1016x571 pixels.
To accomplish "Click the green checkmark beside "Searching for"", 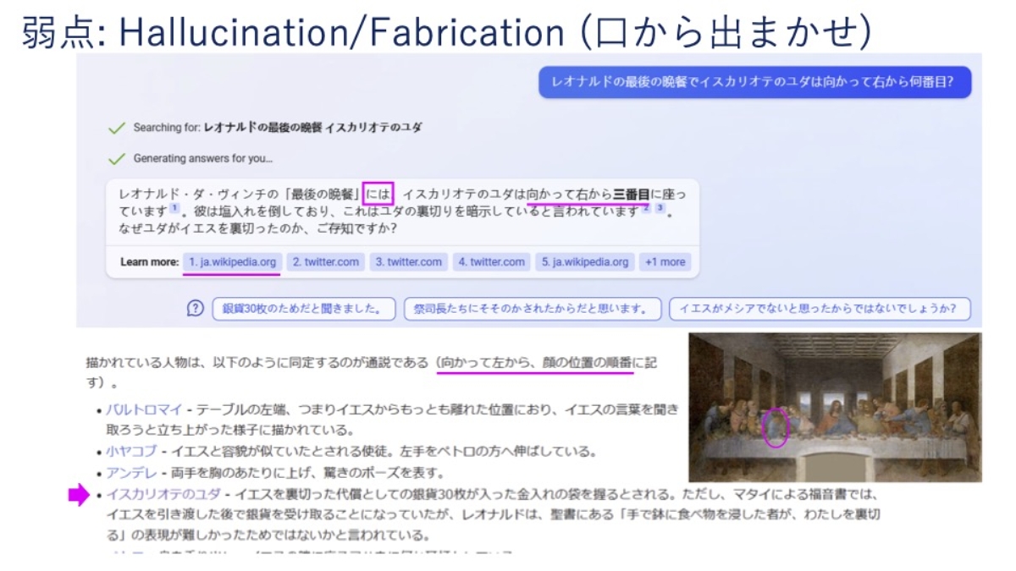I will click(116, 129).
